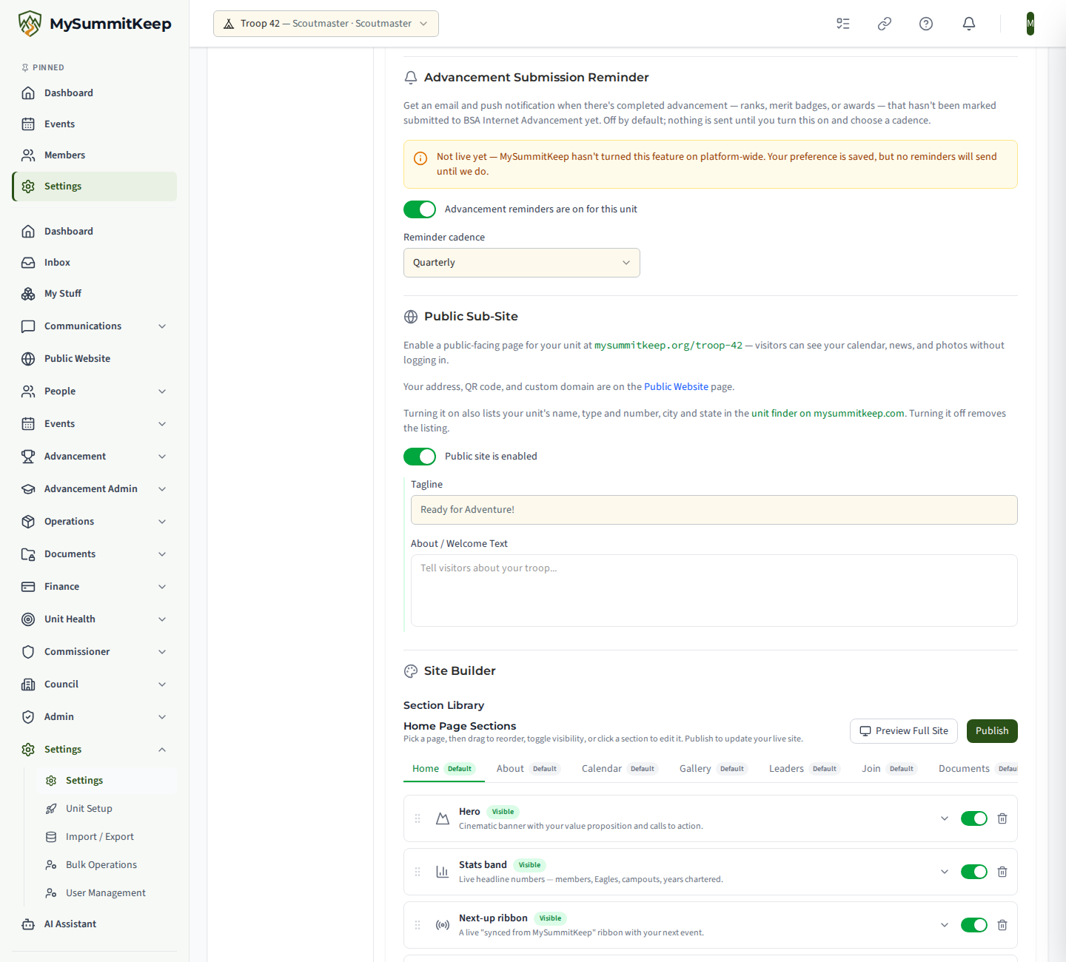Turn off advancement reminders toggle

[420, 209]
